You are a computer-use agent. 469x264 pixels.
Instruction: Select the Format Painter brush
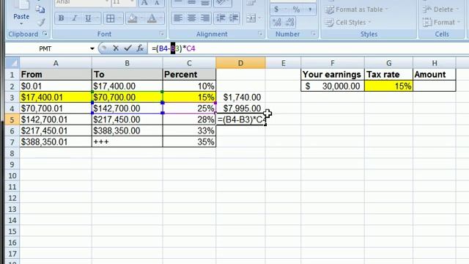[x=41, y=22]
